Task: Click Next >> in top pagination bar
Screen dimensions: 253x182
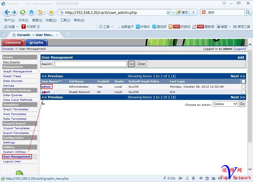Action: tap(238, 76)
